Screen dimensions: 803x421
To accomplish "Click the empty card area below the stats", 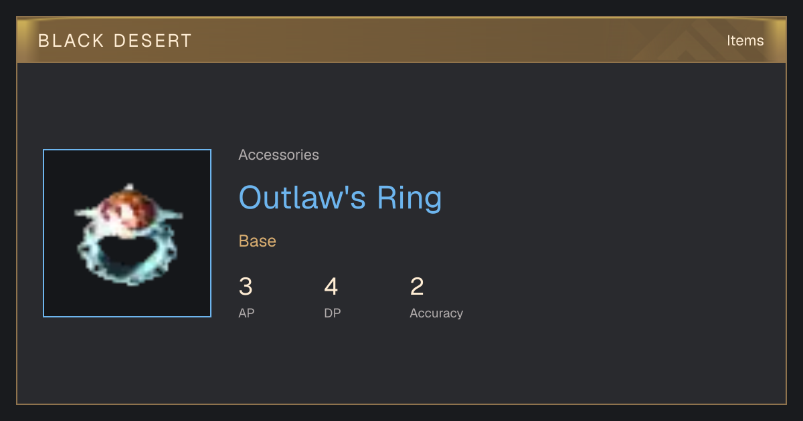I will click(401, 364).
